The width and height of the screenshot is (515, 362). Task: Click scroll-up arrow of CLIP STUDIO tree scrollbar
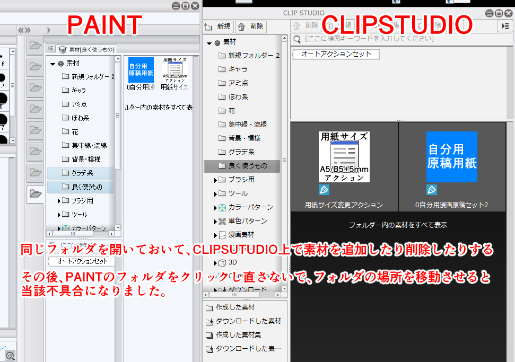[284, 39]
